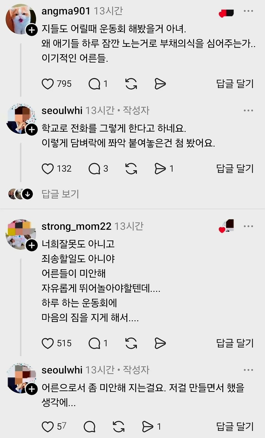Like seoulwhi's last reply with the heart
The image size is (265, 438).
pos(48,427)
